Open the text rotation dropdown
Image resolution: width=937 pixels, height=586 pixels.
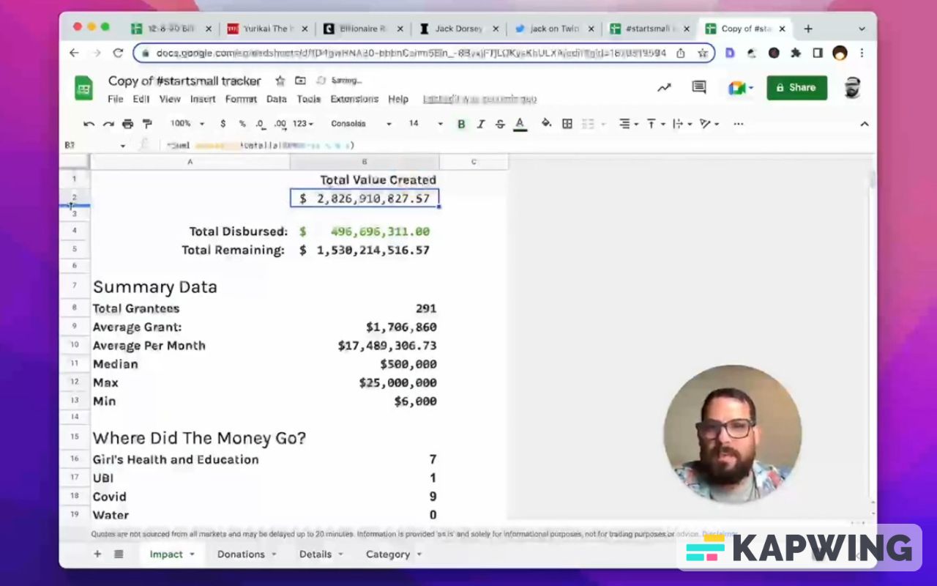coord(709,124)
